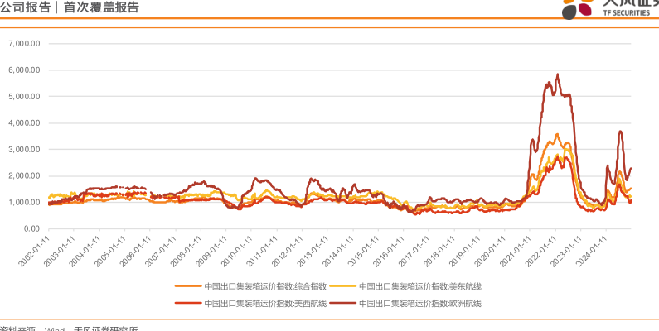This screenshot has height=331, width=659.
Task: Click the highest peak of the dark red line
Action: pyautogui.click(x=557, y=74)
